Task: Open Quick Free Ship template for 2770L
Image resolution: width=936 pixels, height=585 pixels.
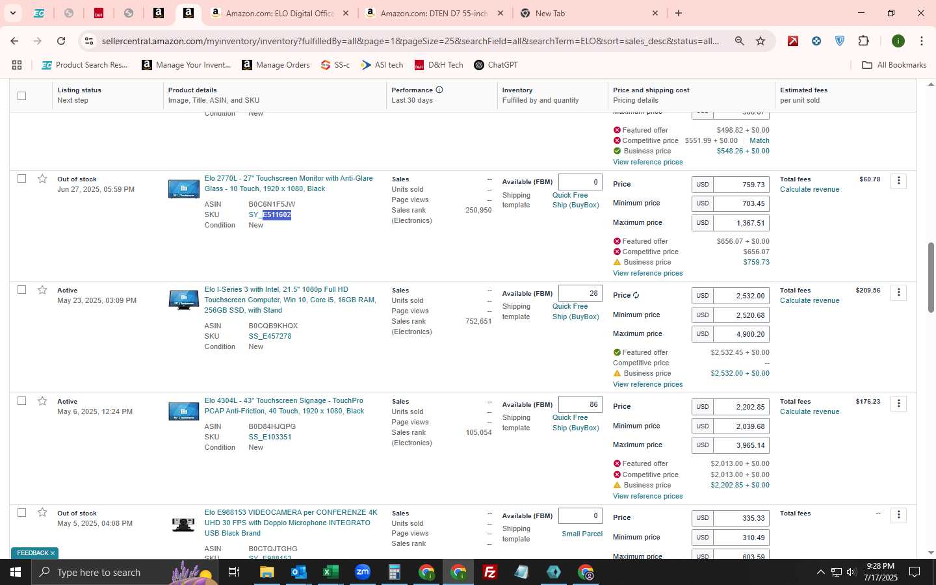Action: 575,200
